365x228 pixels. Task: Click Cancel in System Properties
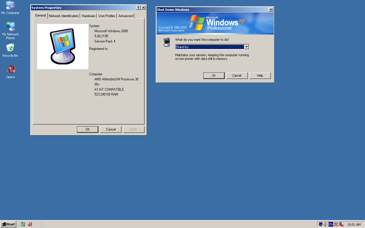pos(111,129)
